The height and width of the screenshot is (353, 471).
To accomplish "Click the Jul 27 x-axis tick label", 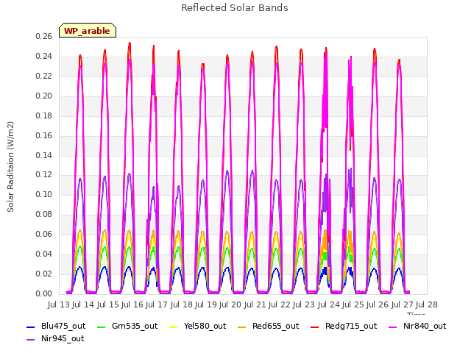I will [x=403, y=304].
